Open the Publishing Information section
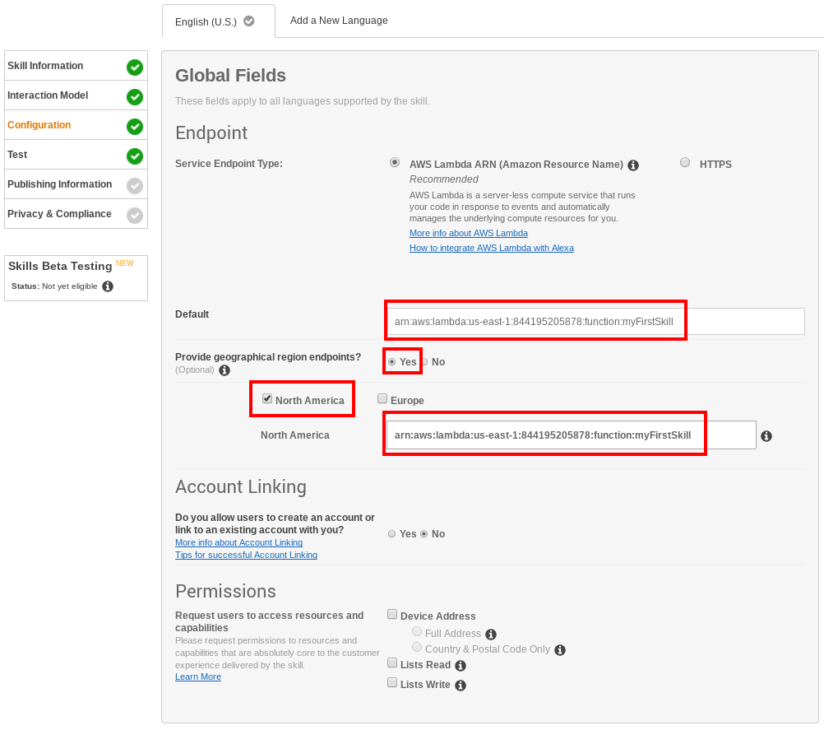Screen dimensions: 824x730 76,184
